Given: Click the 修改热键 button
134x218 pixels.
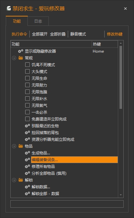Looking at the screenshot, I should (115, 34).
